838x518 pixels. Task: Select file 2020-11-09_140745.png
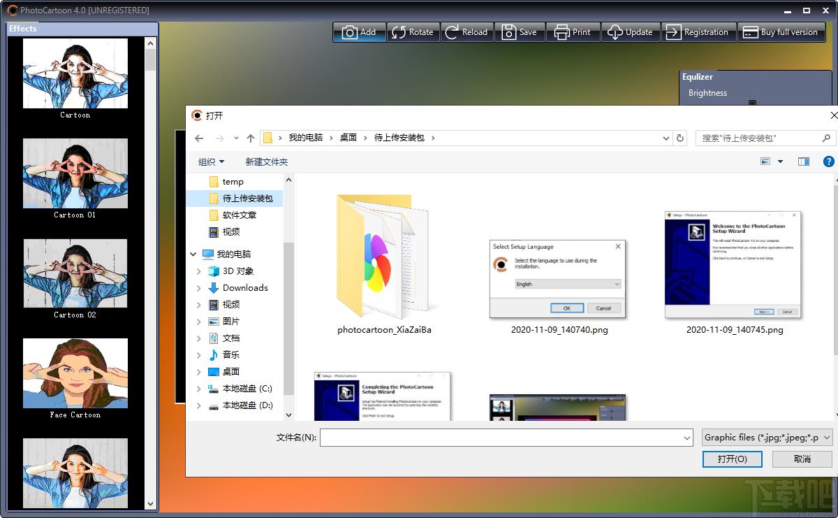pyautogui.click(x=735, y=273)
